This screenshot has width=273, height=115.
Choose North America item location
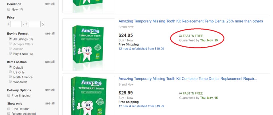(x=10, y=77)
